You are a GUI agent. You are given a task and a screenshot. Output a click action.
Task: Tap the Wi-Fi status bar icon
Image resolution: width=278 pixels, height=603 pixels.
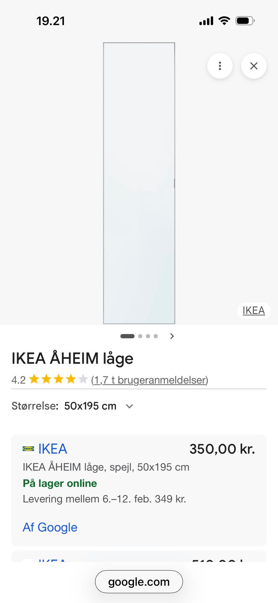pyautogui.click(x=224, y=21)
